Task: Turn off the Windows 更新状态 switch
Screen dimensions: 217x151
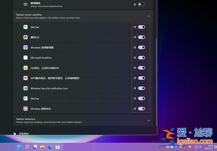Action: coord(141,109)
